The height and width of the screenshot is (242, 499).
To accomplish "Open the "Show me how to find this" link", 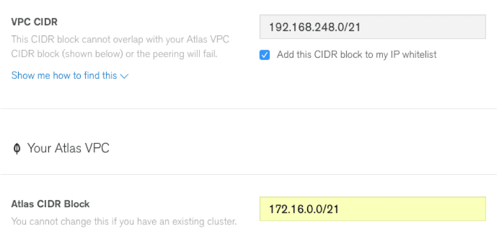I will [64, 76].
